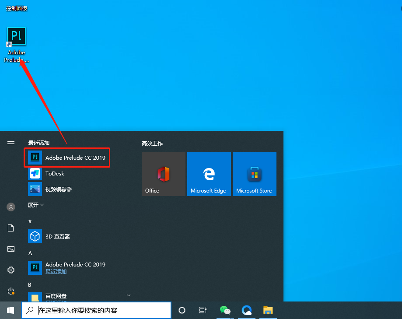Click the Power button in Start sidebar
The width and height of the screenshot is (402, 319).
pyautogui.click(x=11, y=291)
